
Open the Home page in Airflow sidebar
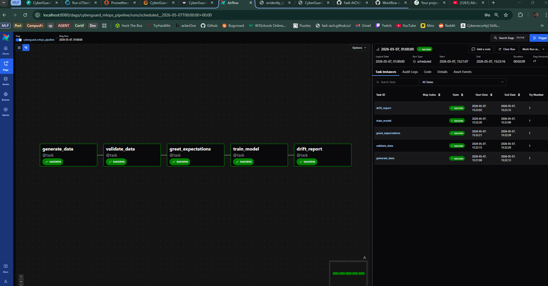[6, 50]
